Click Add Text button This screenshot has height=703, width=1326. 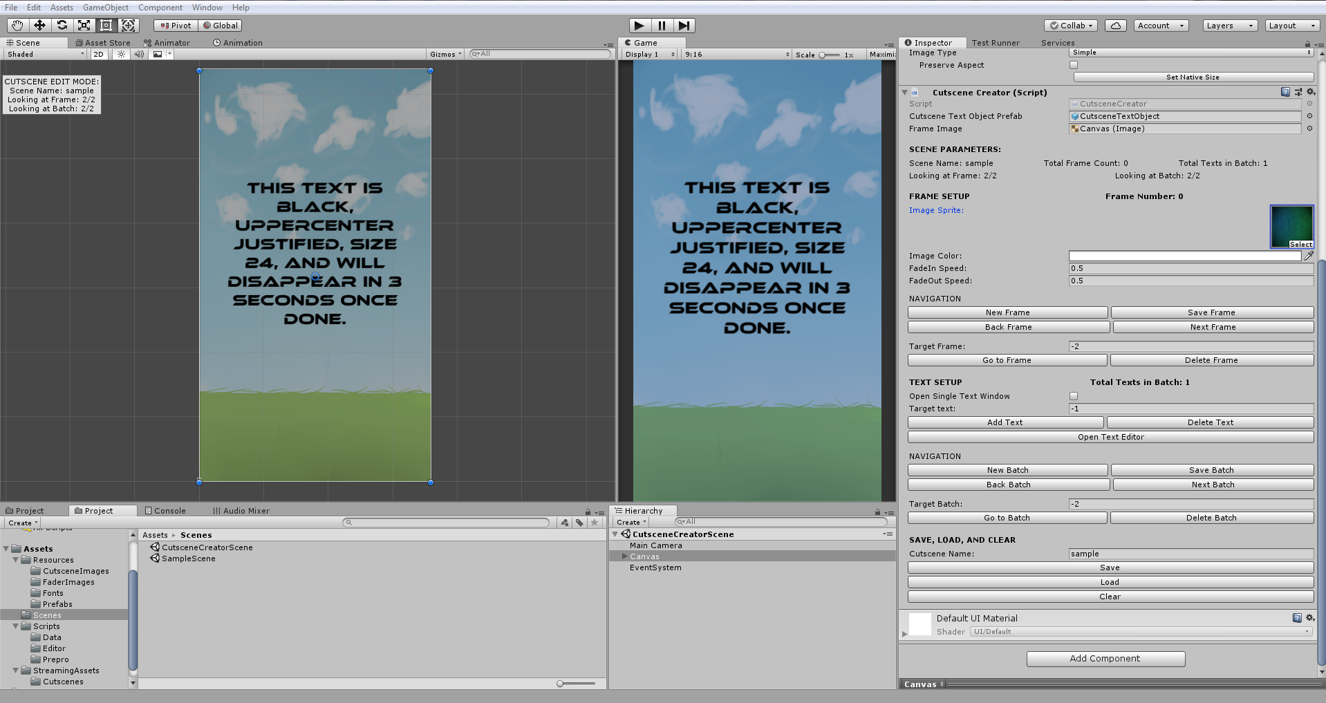[1005, 422]
